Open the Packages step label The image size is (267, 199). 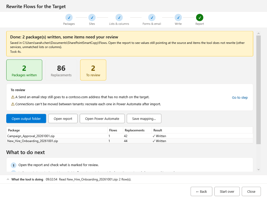click(x=69, y=24)
